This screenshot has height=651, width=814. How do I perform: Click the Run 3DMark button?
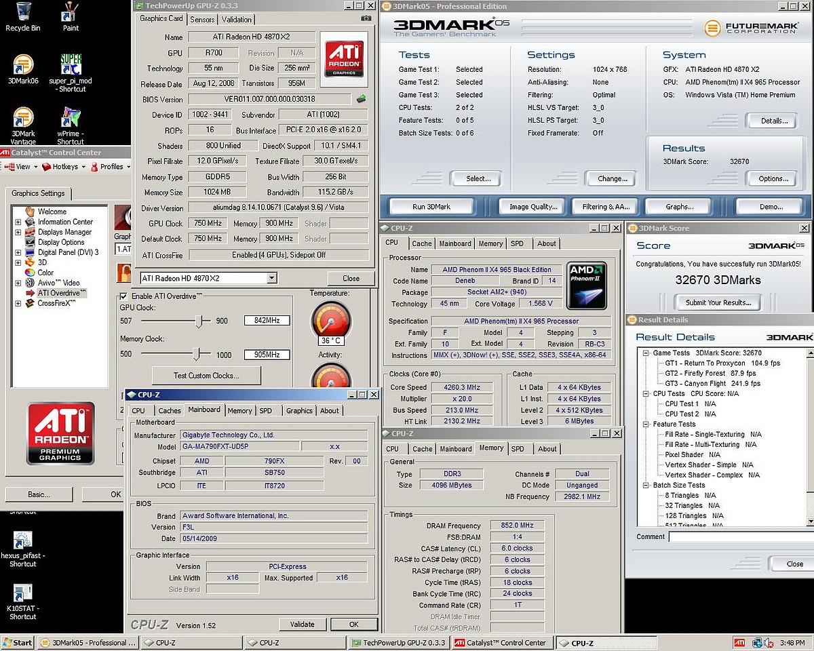(x=431, y=207)
